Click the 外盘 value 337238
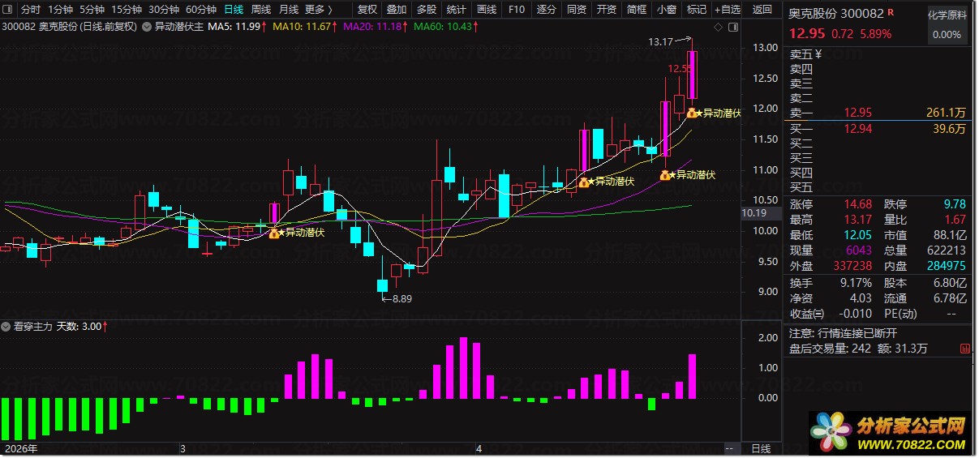The image size is (979, 458). click(x=852, y=266)
